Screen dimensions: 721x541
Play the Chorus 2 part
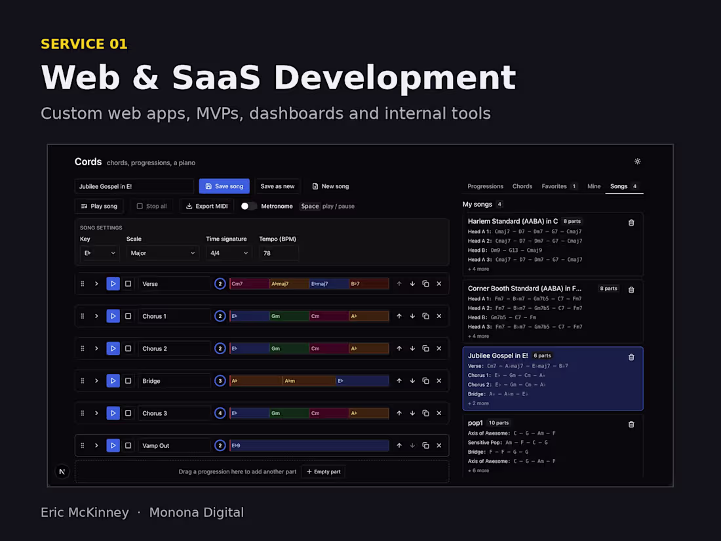point(113,348)
